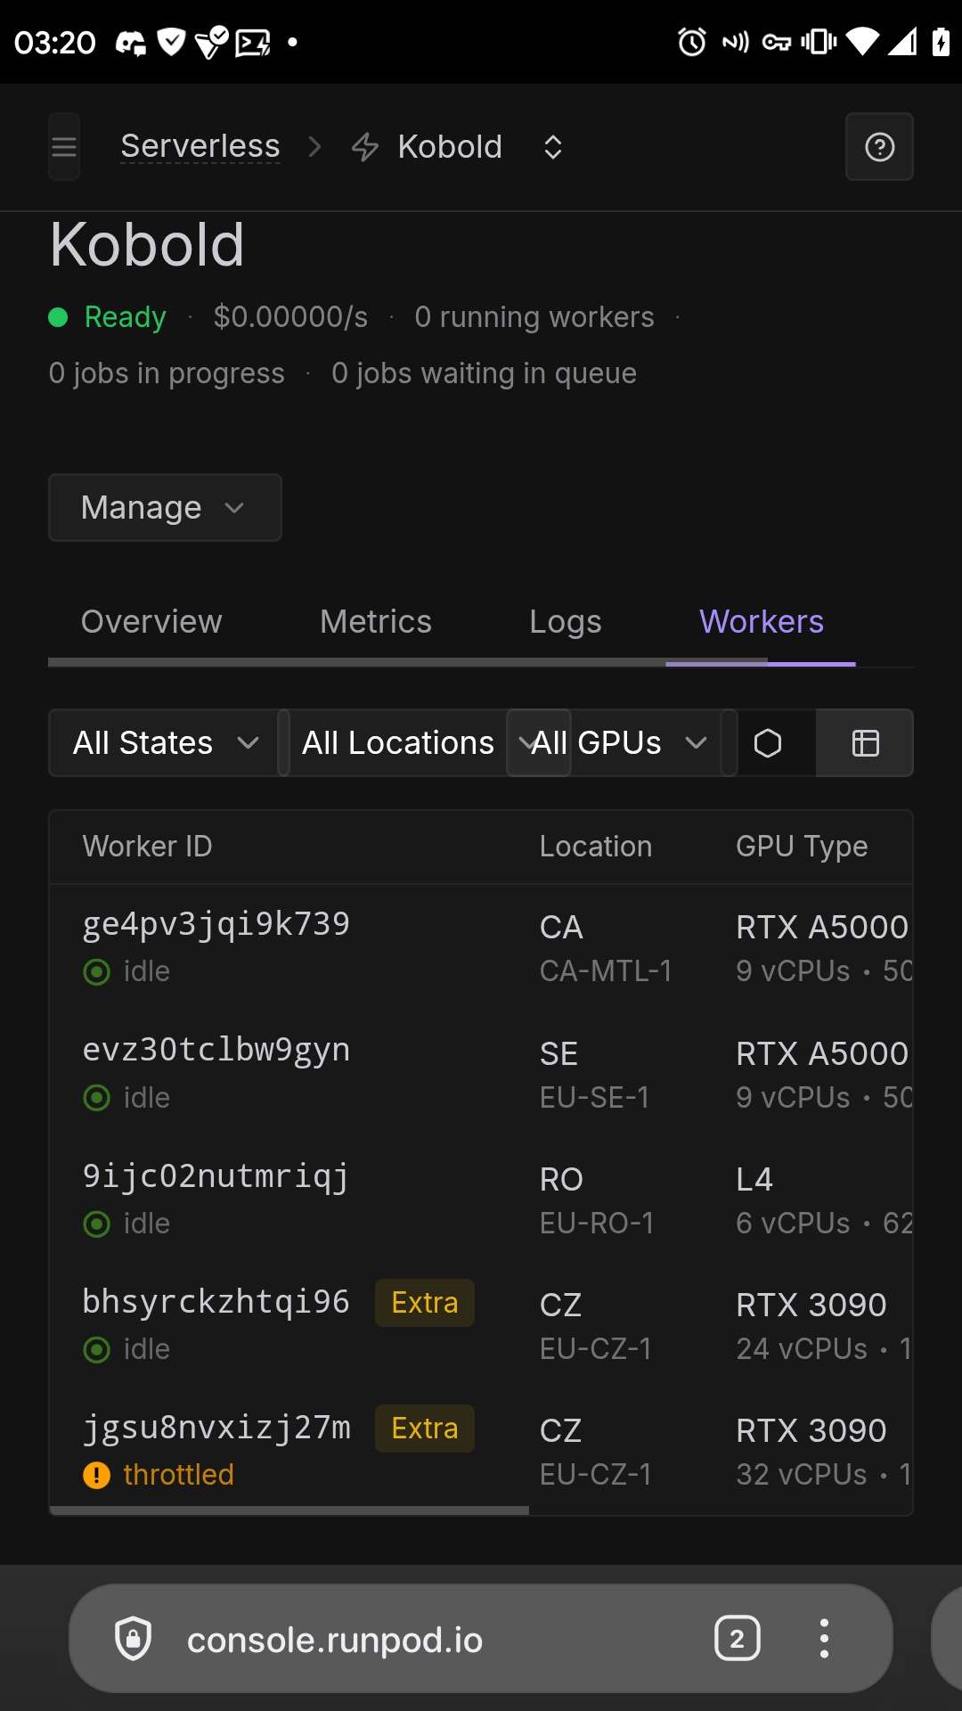Click the throttled status text
This screenshot has height=1711, width=962.
(178, 1475)
